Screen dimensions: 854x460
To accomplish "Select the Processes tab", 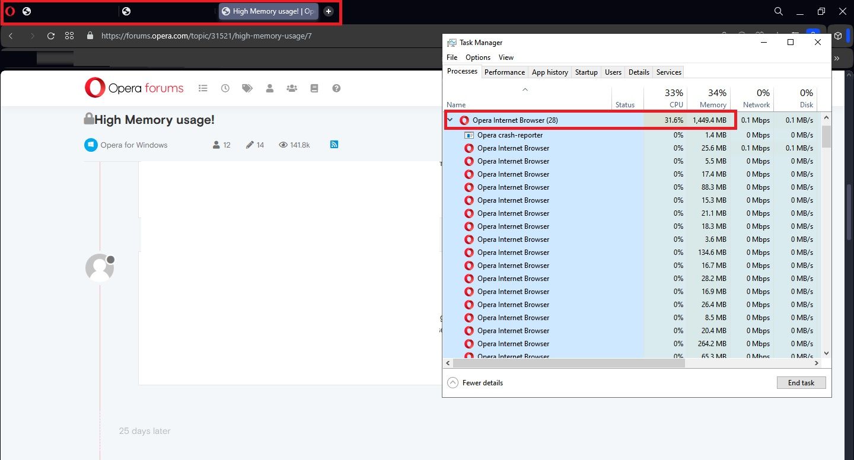I will (x=462, y=71).
